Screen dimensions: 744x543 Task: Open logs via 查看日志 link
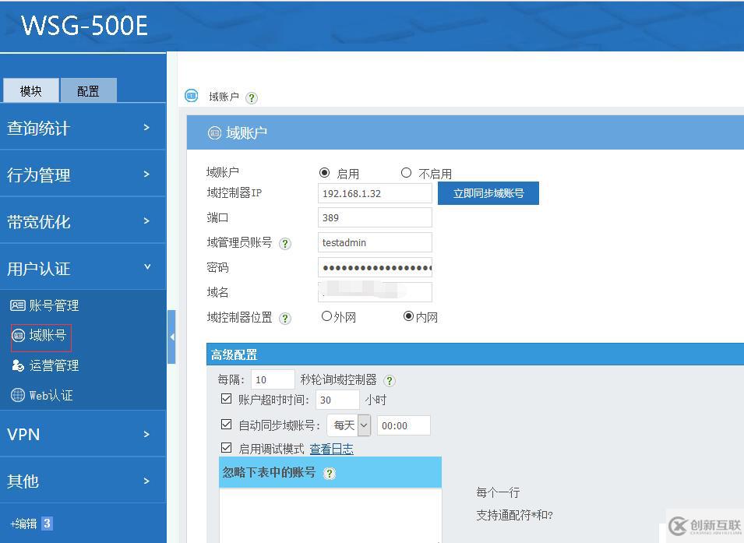tap(331, 449)
